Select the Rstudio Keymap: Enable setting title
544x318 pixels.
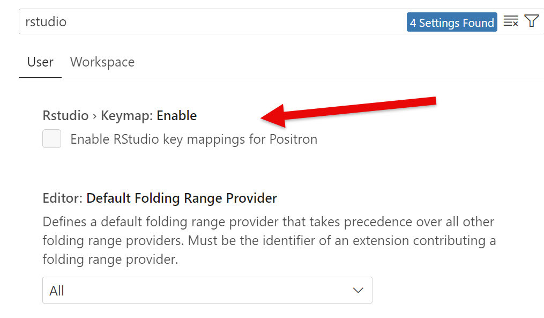point(120,116)
